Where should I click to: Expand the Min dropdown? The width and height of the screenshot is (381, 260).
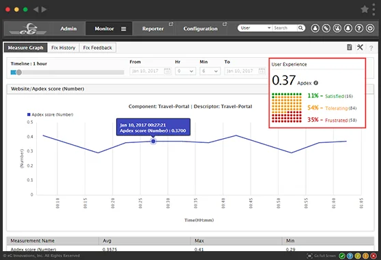click(x=210, y=71)
